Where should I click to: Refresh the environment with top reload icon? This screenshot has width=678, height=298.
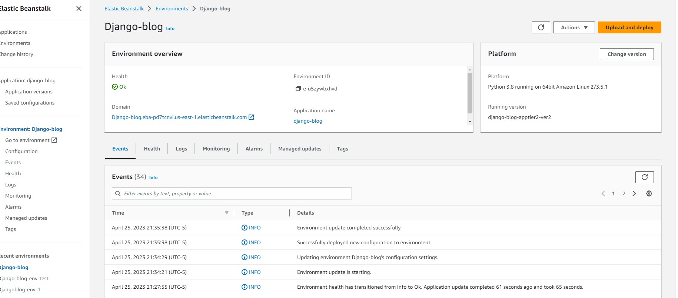541,27
